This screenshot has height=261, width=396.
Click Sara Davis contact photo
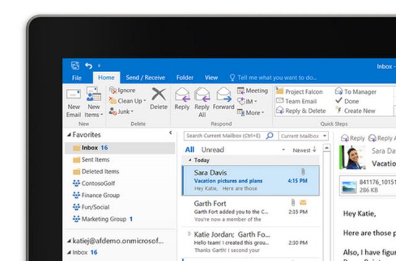pos(353,157)
